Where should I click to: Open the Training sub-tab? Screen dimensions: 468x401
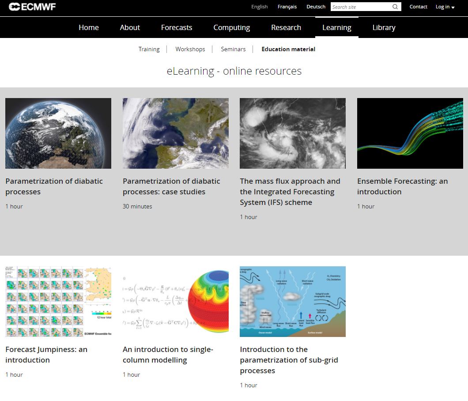pos(149,49)
